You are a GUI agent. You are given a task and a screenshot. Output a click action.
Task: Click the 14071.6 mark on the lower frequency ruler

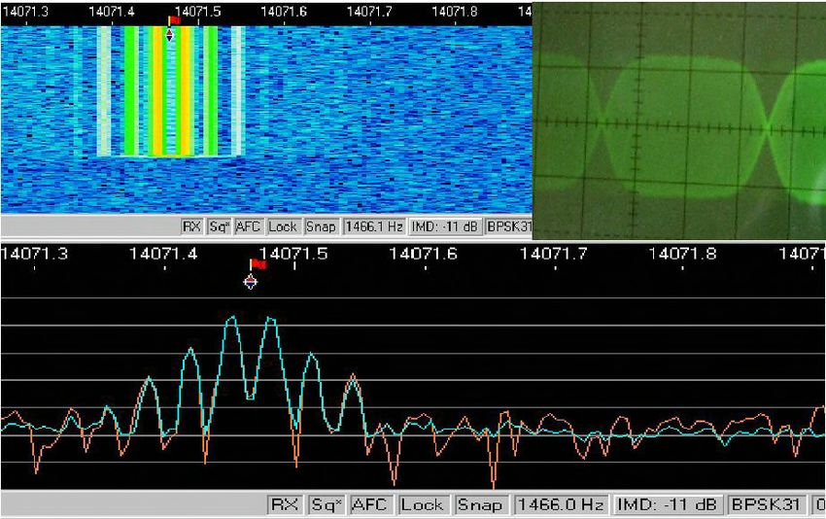419,254
